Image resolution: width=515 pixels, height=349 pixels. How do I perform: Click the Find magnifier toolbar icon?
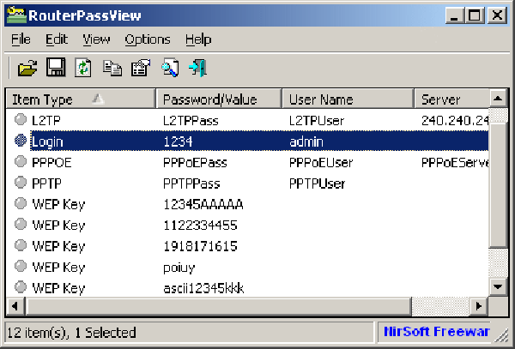pos(170,68)
